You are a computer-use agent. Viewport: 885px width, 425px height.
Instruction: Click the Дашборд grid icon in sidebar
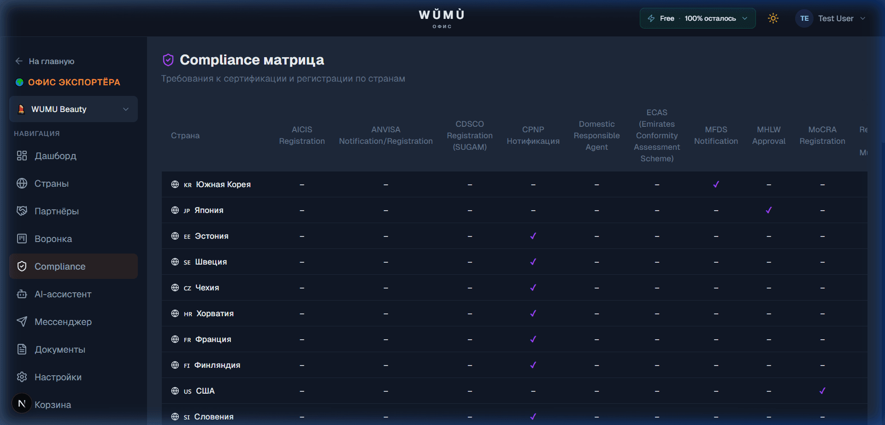[22, 156]
